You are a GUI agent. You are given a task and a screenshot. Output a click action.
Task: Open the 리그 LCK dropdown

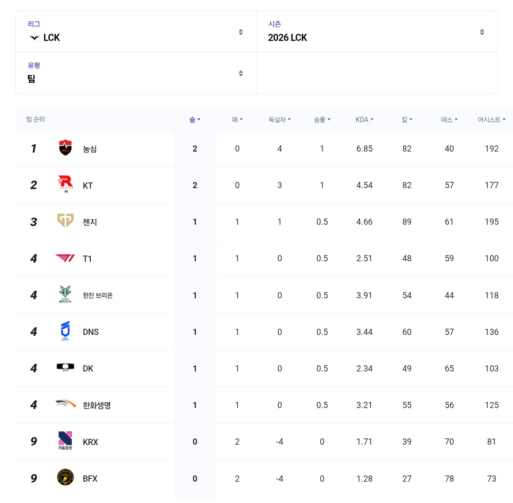pyautogui.click(x=136, y=32)
